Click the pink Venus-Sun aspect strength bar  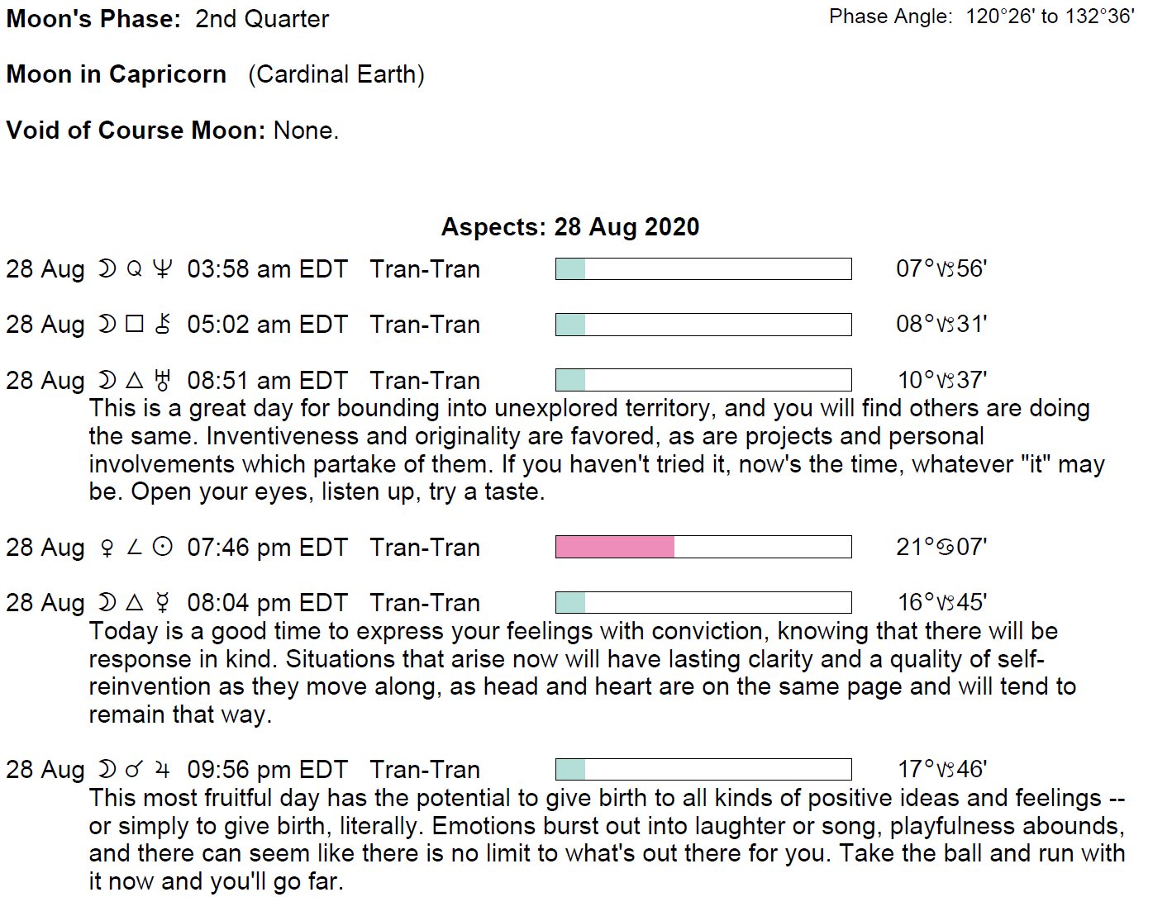pos(615,547)
